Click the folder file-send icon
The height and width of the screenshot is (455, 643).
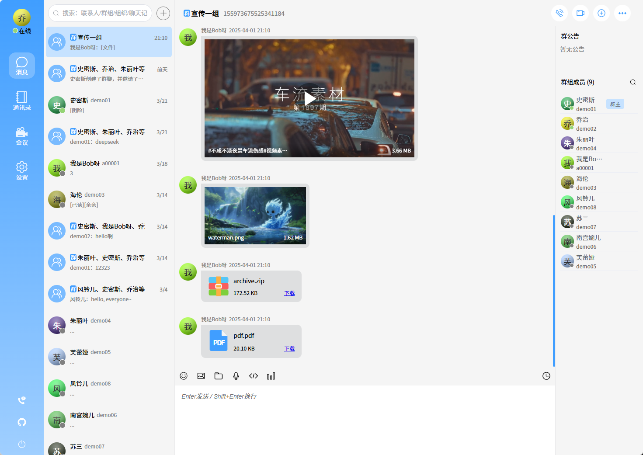(x=219, y=376)
